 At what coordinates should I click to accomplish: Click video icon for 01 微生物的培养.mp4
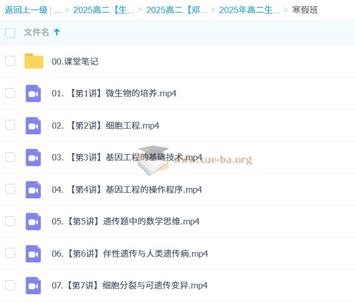tap(33, 93)
